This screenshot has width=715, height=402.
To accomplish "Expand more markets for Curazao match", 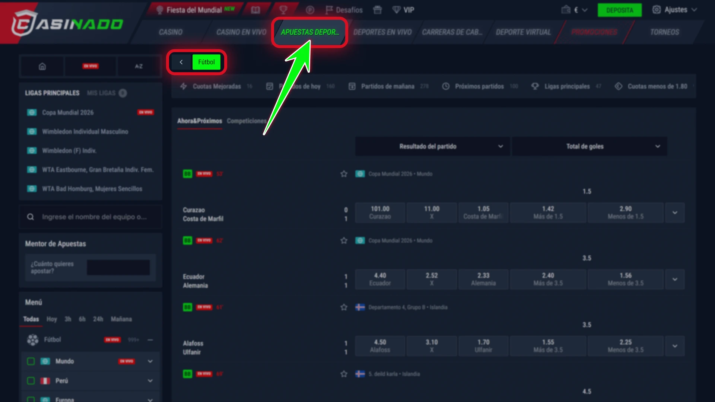I will (x=675, y=213).
